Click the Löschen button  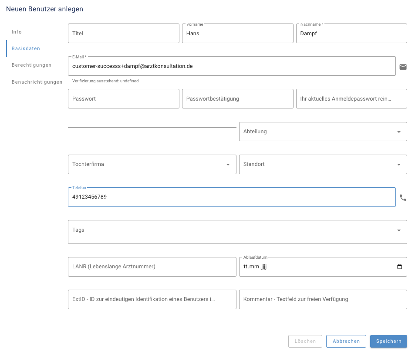click(305, 341)
